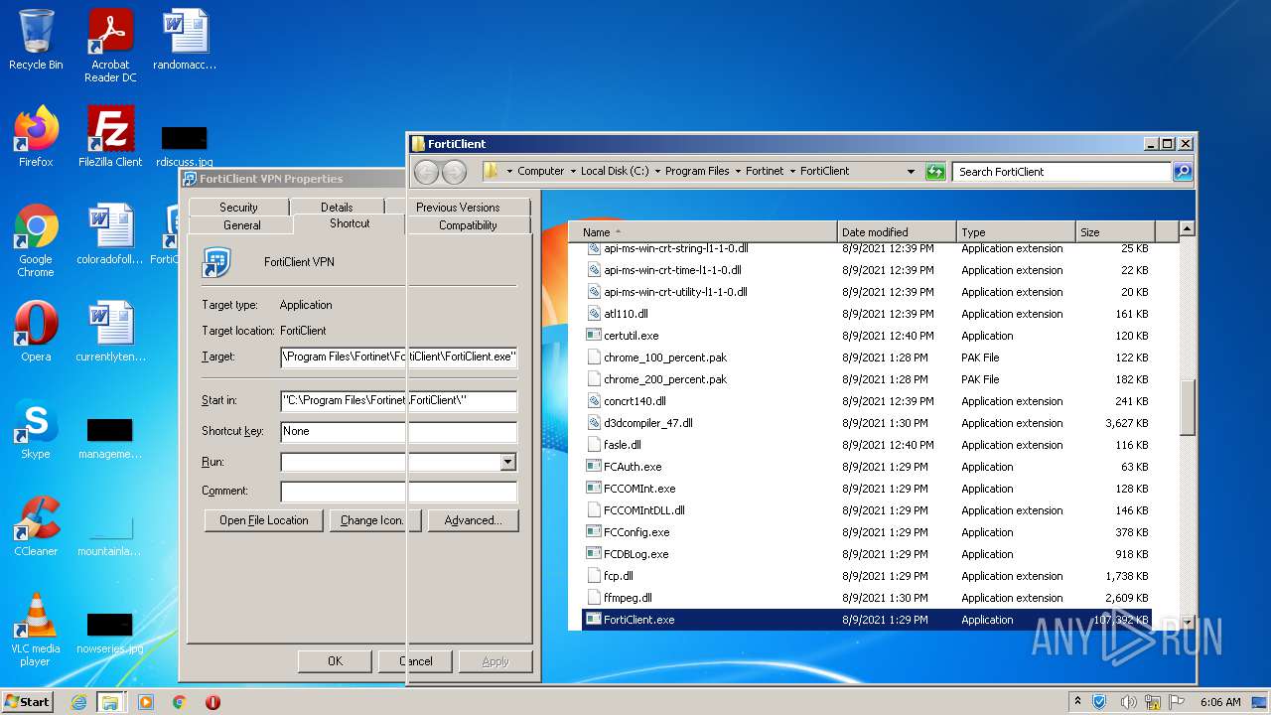Image resolution: width=1271 pixels, height=715 pixels.
Task: Launch Firefox from desktop
Action: pyautogui.click(x=36, y=137)
